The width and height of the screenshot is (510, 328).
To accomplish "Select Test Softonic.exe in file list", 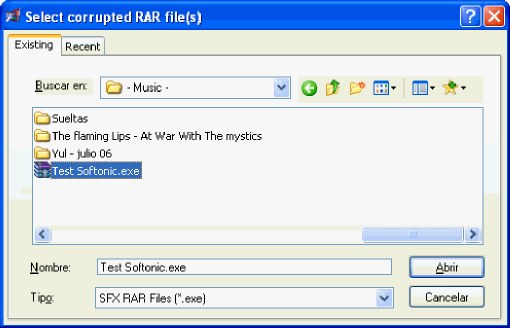I will pyautogui.click(x=96, y=170).
